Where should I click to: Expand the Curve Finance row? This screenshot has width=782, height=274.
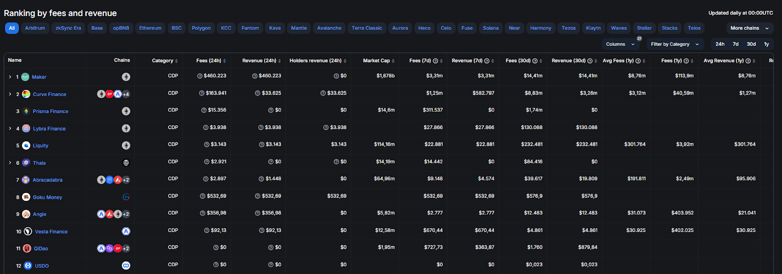click(10, 94)
